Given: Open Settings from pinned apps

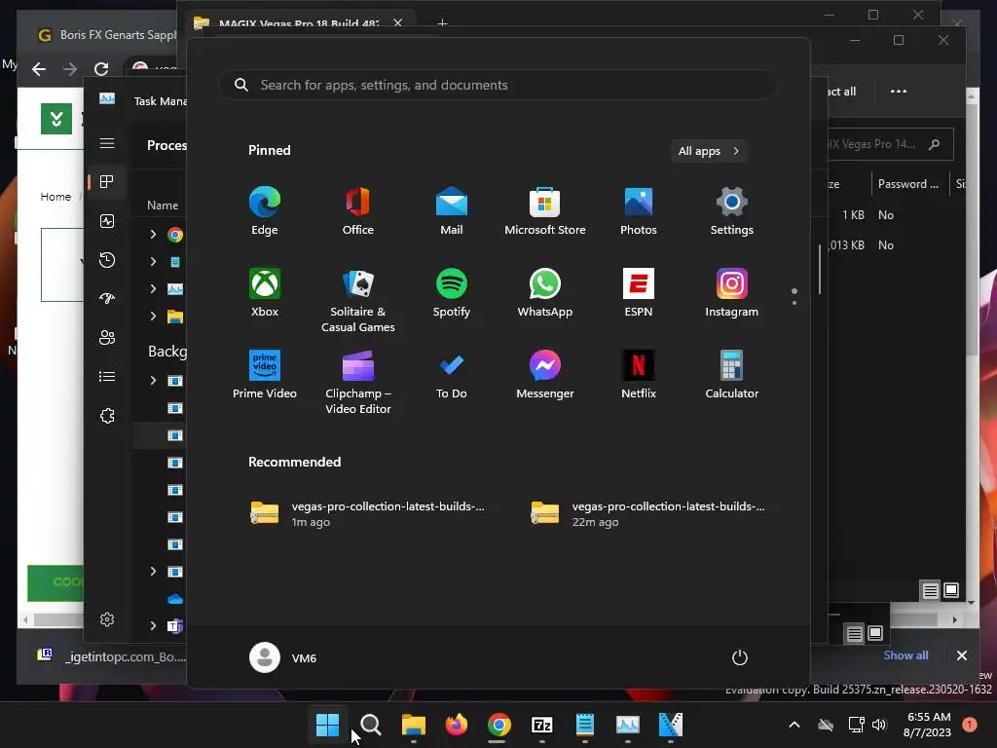Looking at the screenshot, I should pos(732,210).
